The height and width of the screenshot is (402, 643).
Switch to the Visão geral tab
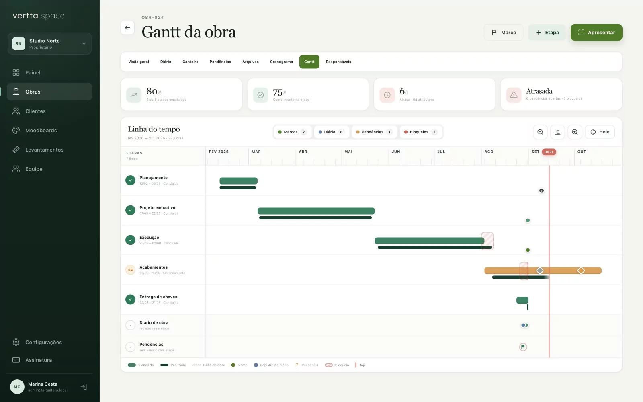click(x=139, y=62)
